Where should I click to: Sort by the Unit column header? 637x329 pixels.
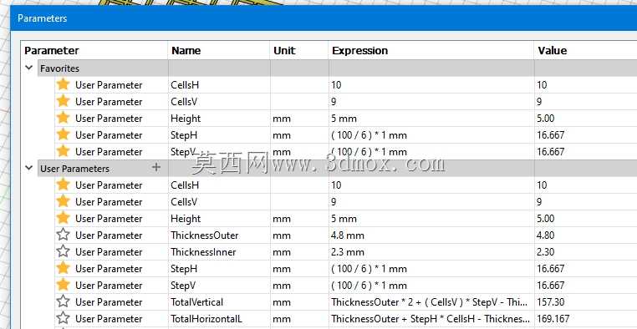tap(299, 51)
